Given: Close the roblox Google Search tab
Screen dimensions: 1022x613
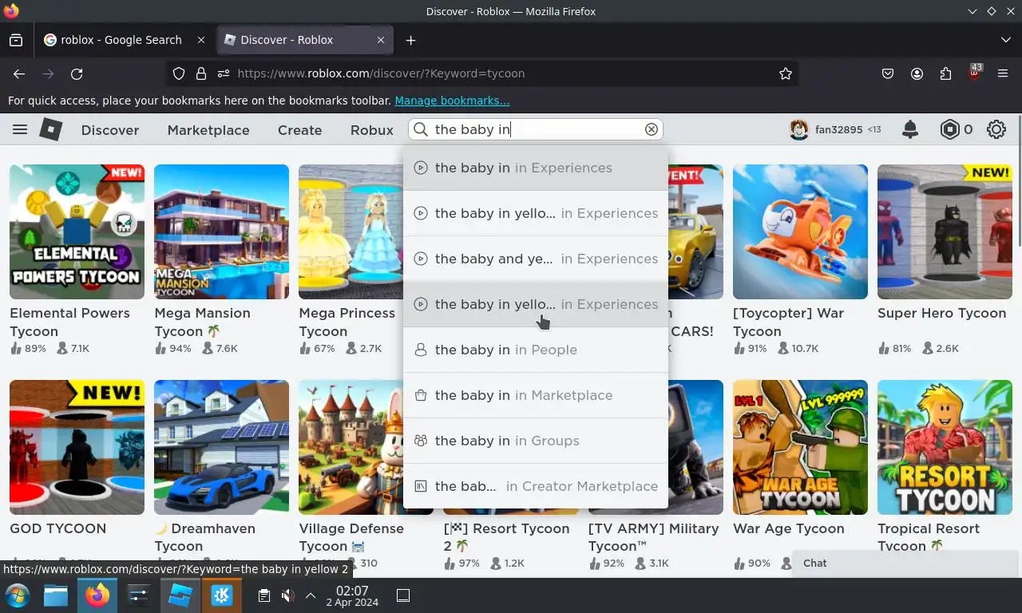Looking at the screenshot, I should click(x=201, y=40).
